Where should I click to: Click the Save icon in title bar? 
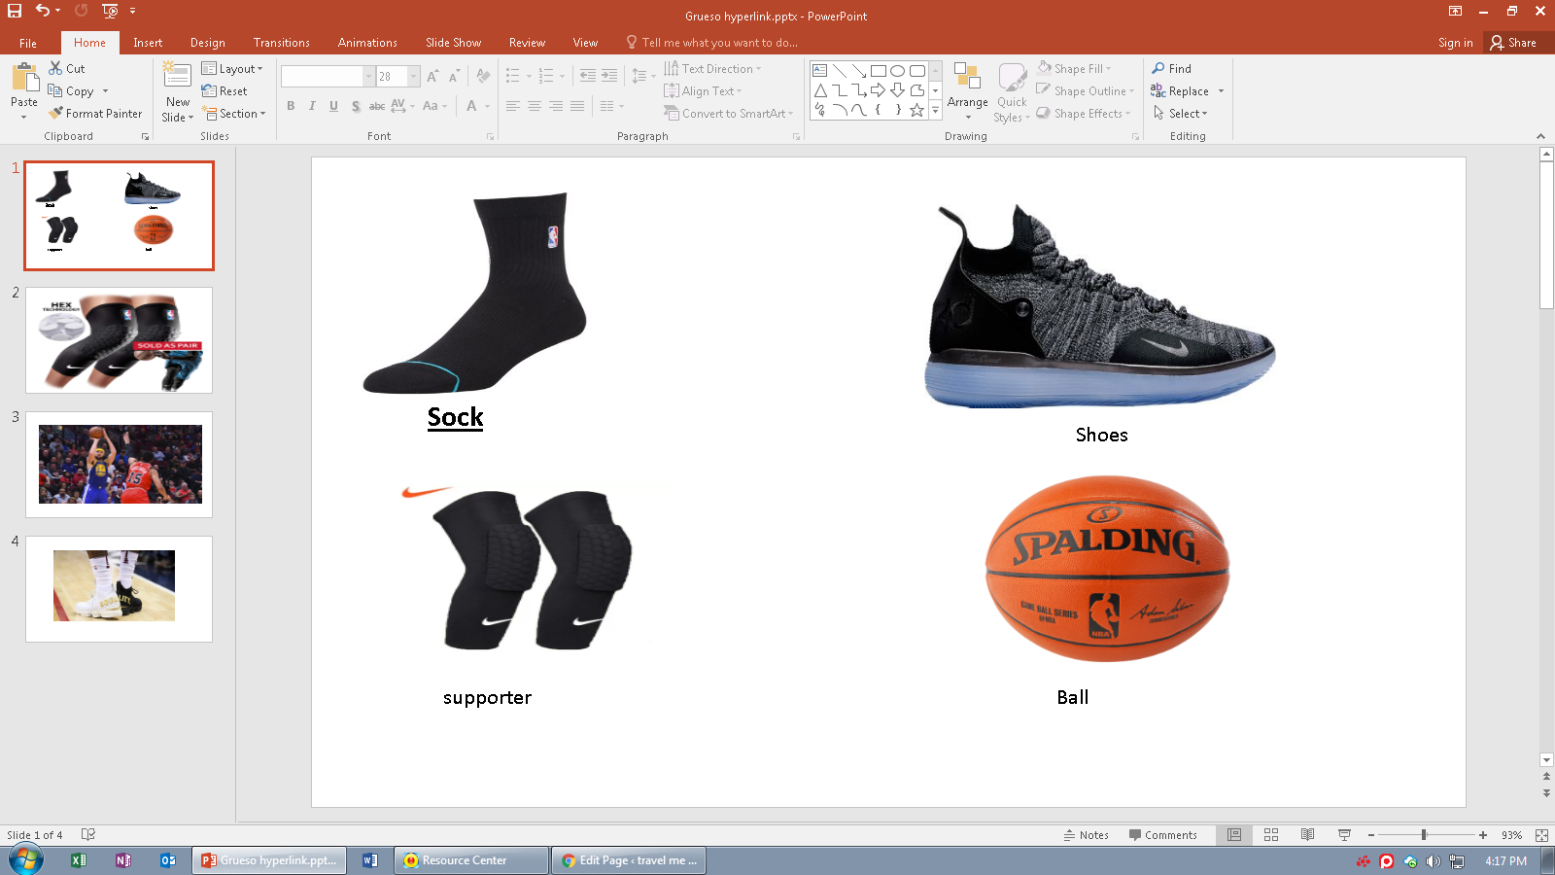[15, 11]
